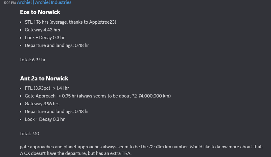Select the Gateway 4.43 hrs line
The image size is (271, 157).
tap(42, 30)
